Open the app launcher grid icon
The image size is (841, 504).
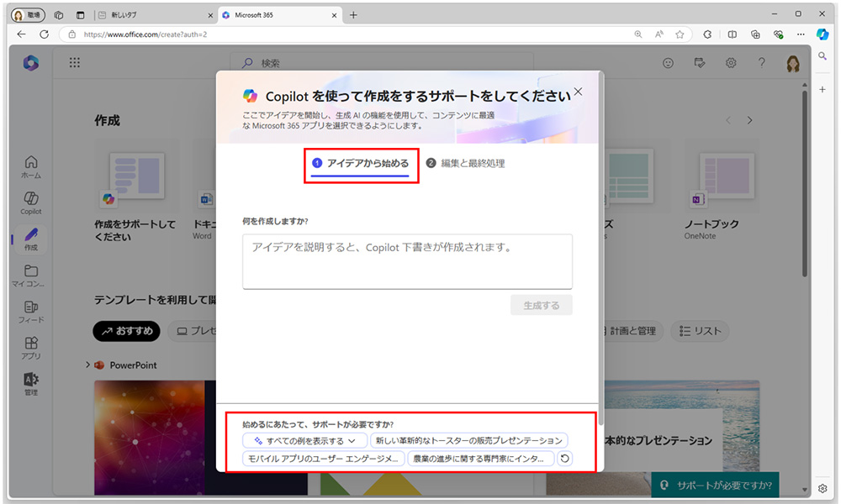tap(75, 63)
